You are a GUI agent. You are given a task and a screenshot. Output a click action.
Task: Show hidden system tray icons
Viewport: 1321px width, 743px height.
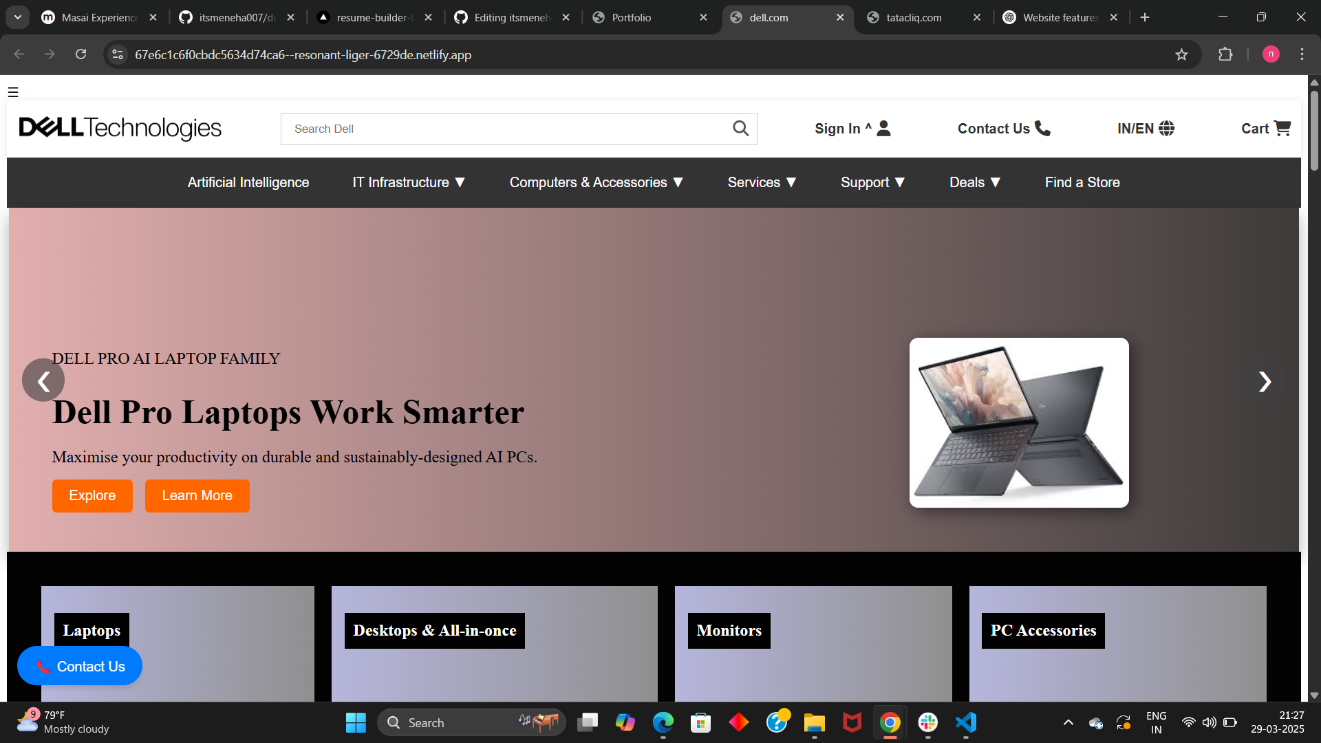(x=1068, y=722)
